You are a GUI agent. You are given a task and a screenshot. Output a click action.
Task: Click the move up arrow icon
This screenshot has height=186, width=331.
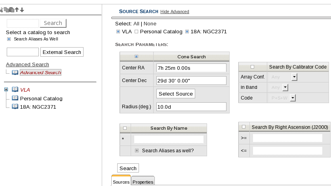17,10
